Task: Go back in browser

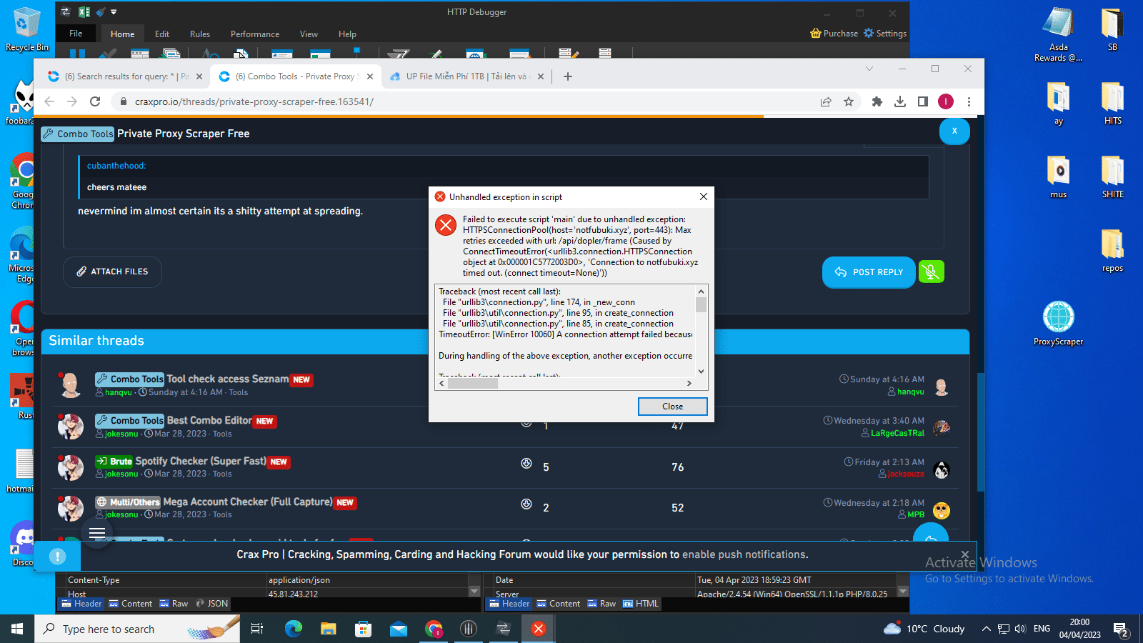Action: 49,101
